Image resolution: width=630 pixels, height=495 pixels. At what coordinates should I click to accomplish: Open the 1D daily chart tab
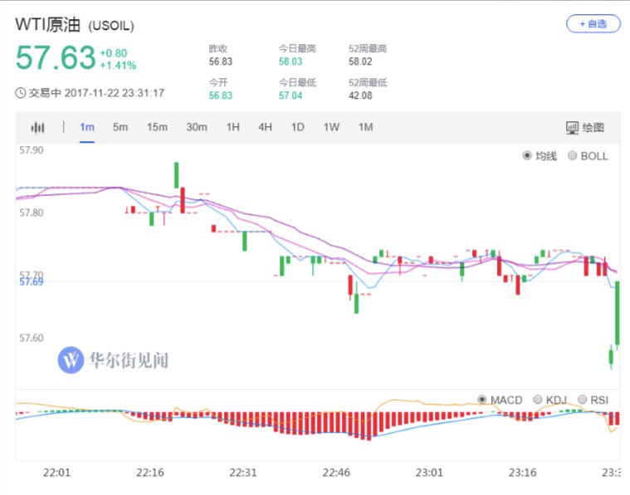click(x=298, y=127)
